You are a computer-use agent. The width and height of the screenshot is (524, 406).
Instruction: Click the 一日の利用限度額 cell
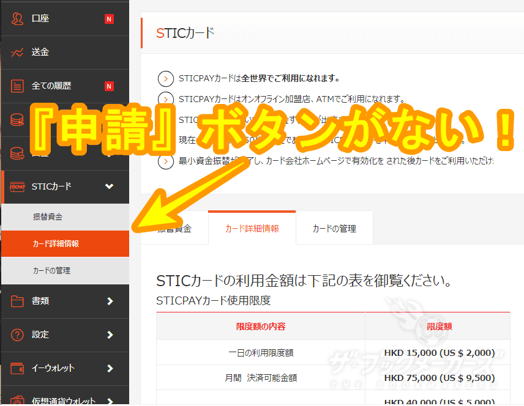coord(261,353)
